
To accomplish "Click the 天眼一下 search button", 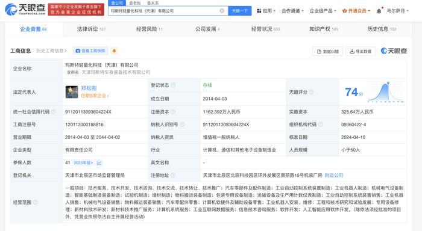I will (240, 11).
